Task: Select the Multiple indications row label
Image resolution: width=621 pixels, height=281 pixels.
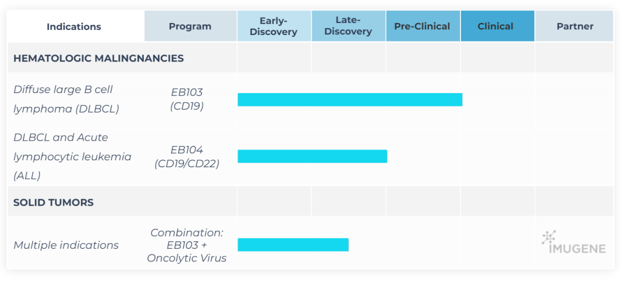Action: [x=66, y=245]
